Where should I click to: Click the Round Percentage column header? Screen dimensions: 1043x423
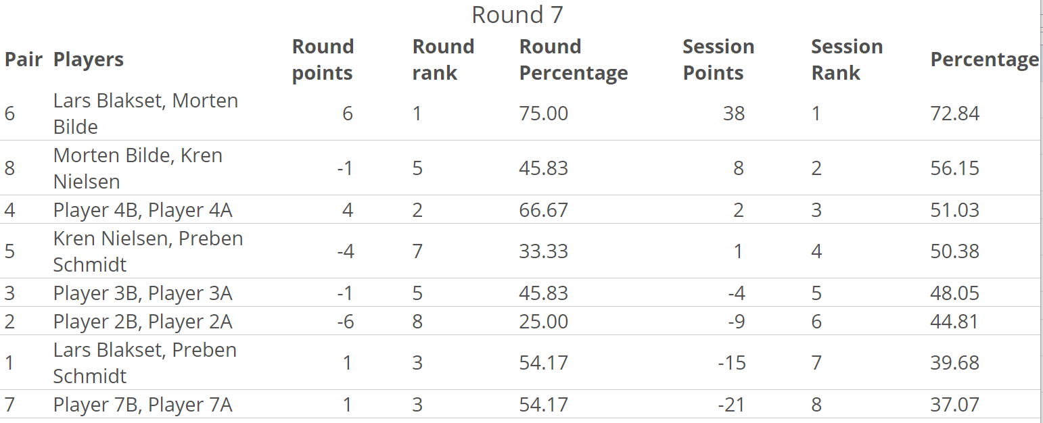click(x=573, y=59)
